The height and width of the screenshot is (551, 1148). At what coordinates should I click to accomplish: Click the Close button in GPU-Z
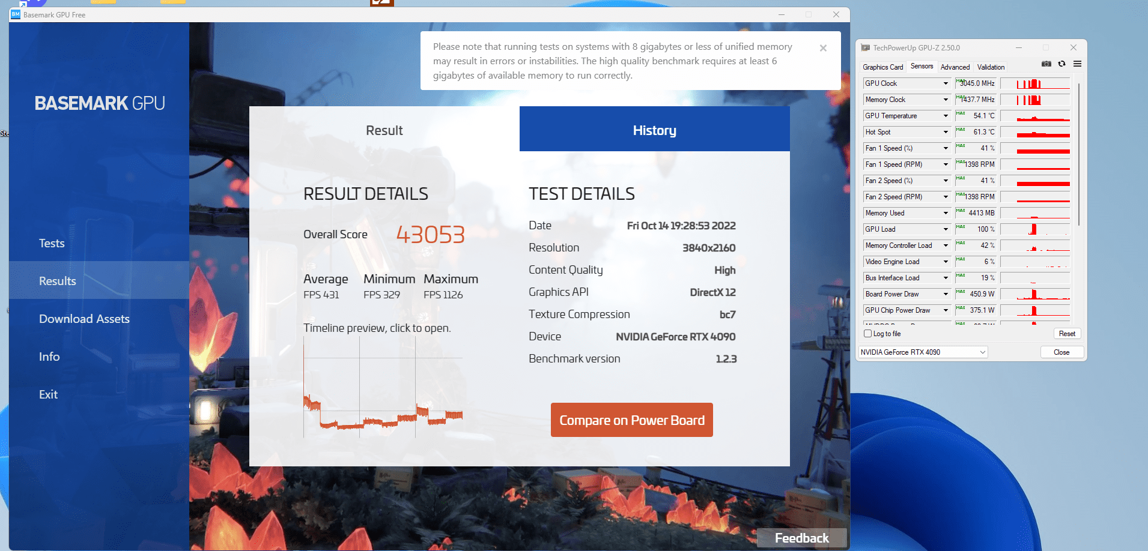1061,352
